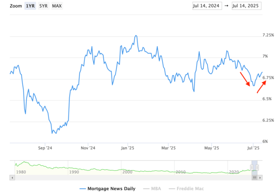The image size is (276, 192).
Task: Edit the end date Jul 14, 2025
Action: pos(247,6)
